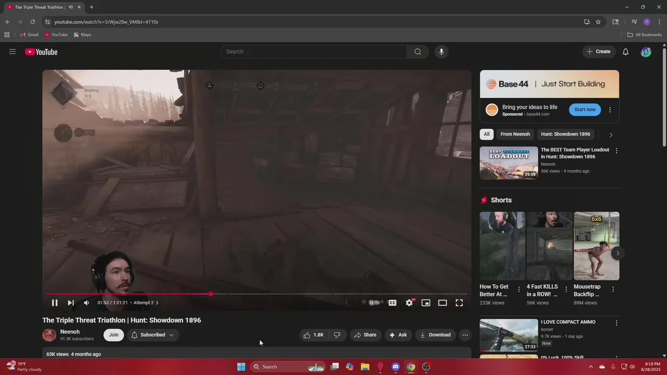Go to YouTube home via logo
Image resolution: width=667 pixels, height=375 pixels.
(41, 52)
